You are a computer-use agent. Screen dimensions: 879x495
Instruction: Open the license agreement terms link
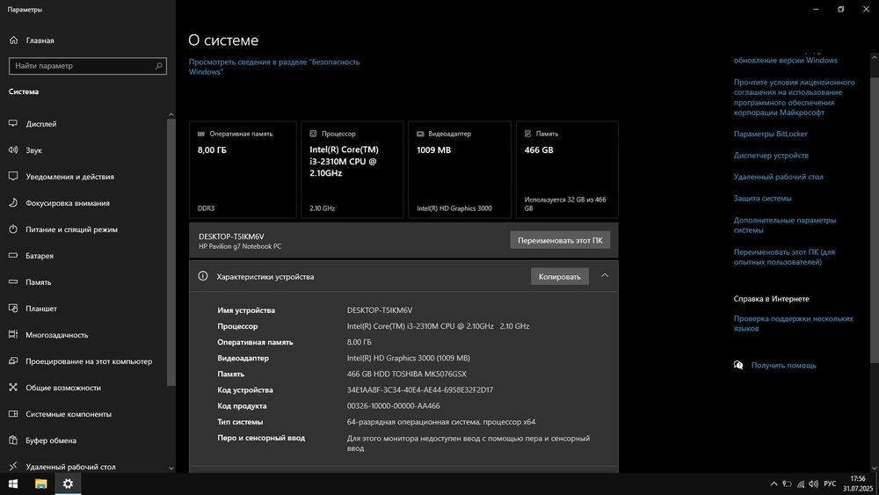794,97
